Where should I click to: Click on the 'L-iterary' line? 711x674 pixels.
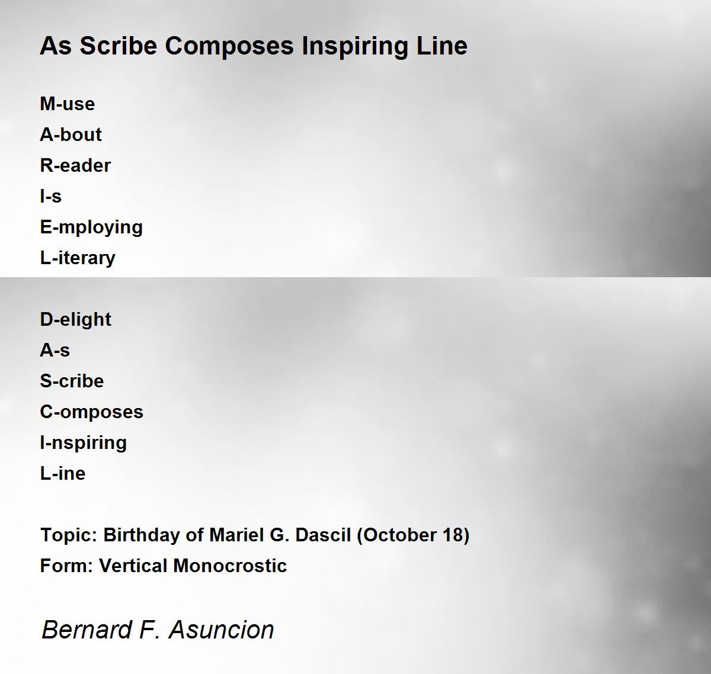tap(78, 258)
